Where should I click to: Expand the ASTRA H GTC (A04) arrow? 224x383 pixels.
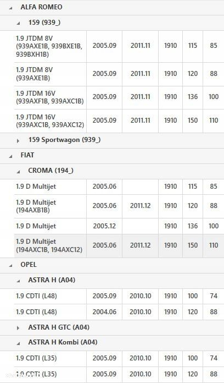click(18, 328)
